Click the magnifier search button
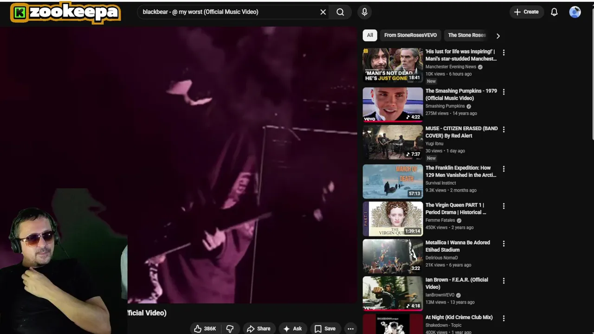The height and width of the screenshot is (334, 594). click(x=340, y=12)
